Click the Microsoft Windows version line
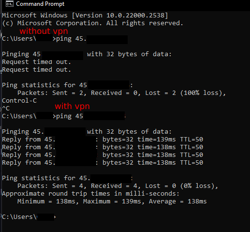 85,15
